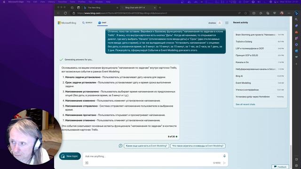
Task: Click the New topic button
Action: [x=70, y=156]
